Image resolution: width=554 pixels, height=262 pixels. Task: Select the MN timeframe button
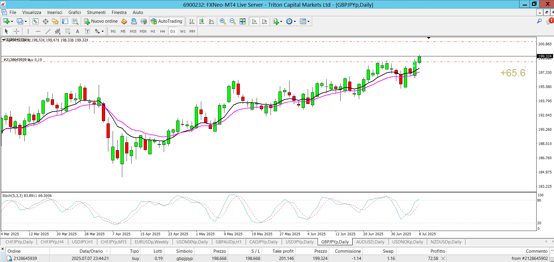192,31
